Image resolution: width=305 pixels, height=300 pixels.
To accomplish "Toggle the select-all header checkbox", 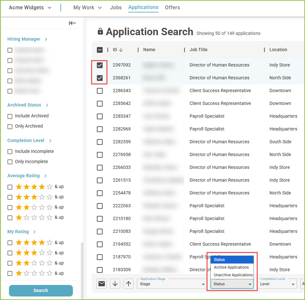I will point(100,50).
